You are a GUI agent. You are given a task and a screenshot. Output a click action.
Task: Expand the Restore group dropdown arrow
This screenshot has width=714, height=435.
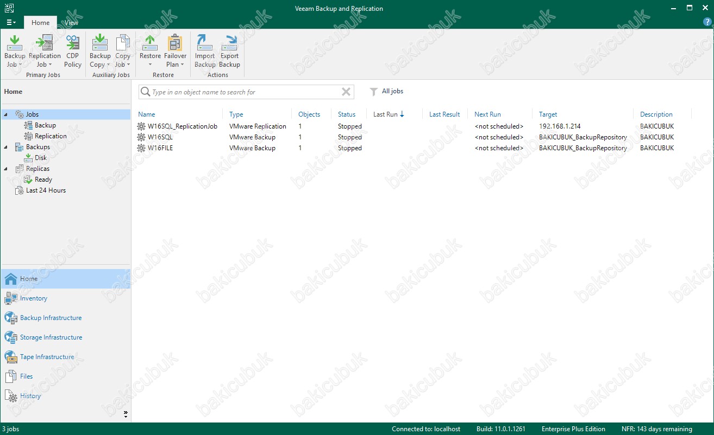pyautogui.click(x=151, y=65)
